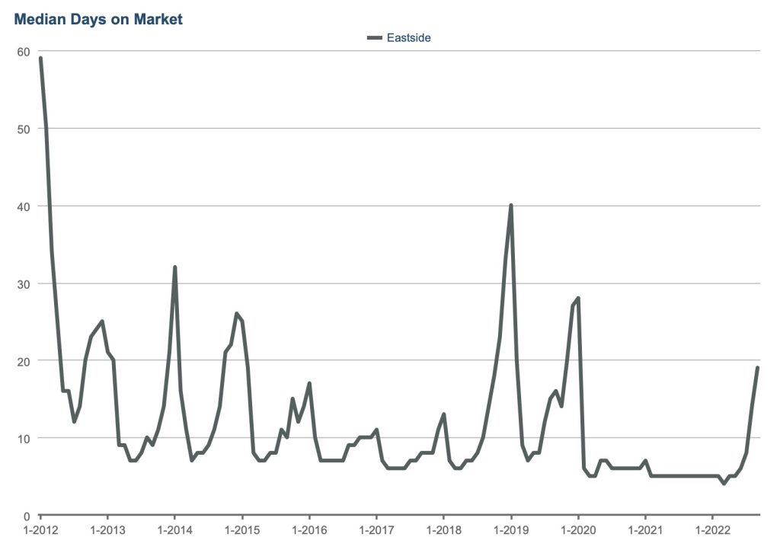Select the Eastside legend label
Viewport: 780px width, 537px height.
point(409,37)
